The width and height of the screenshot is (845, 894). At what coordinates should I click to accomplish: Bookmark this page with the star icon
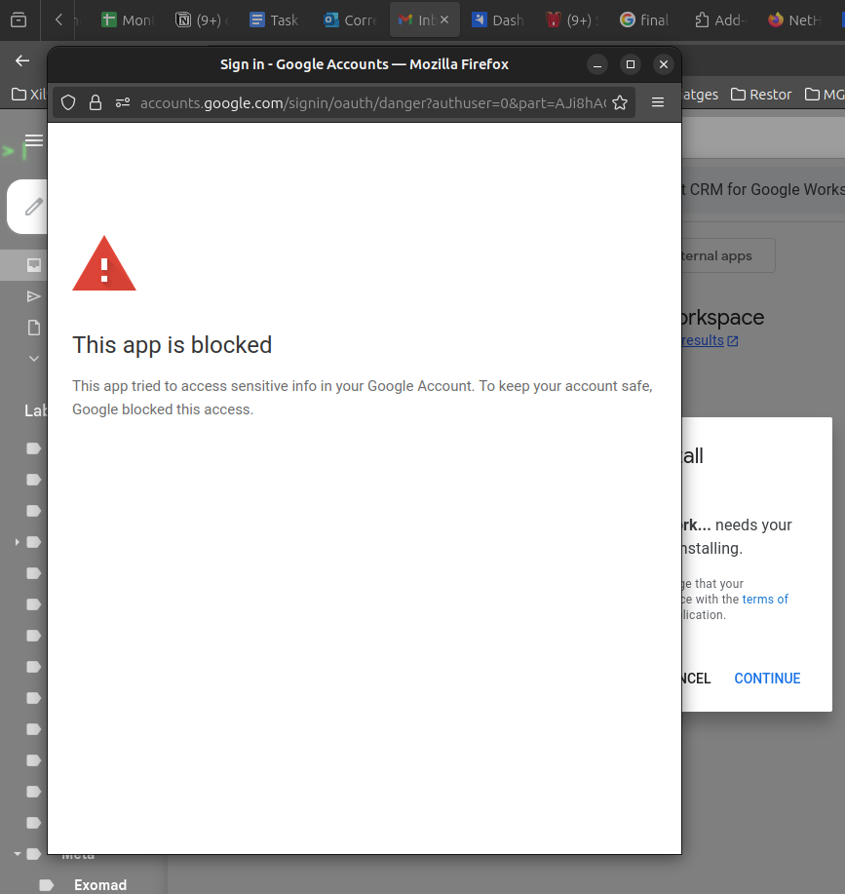click(x=620, y=102)
